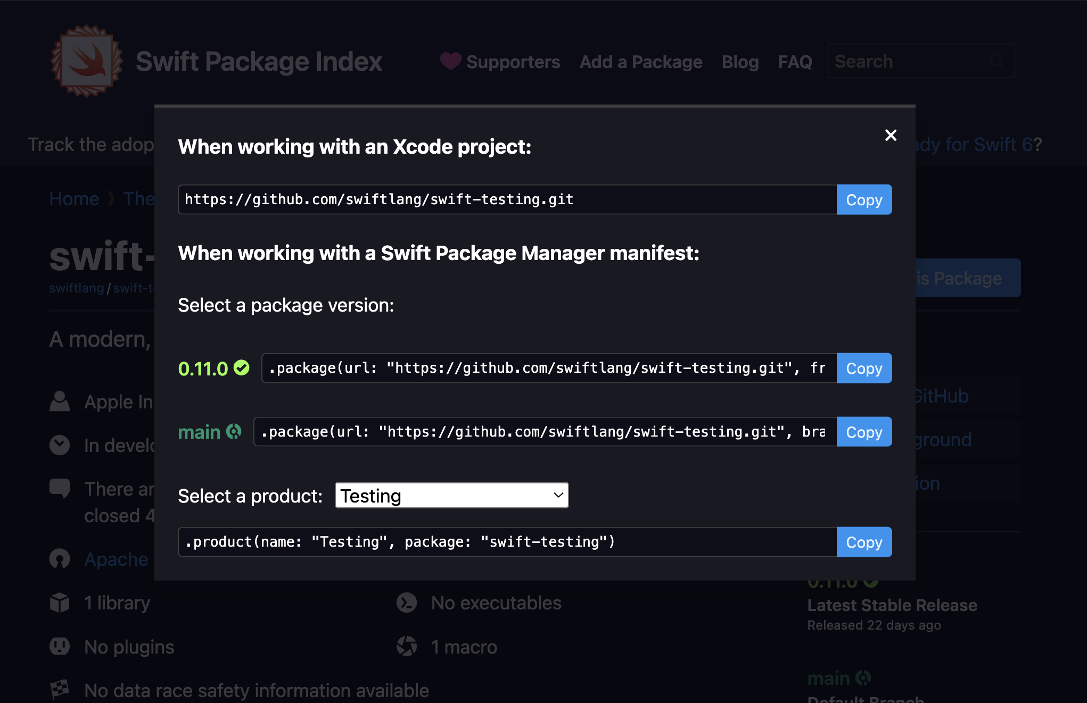
Task: Close the package usage dialog
Action: pos(891,135)
